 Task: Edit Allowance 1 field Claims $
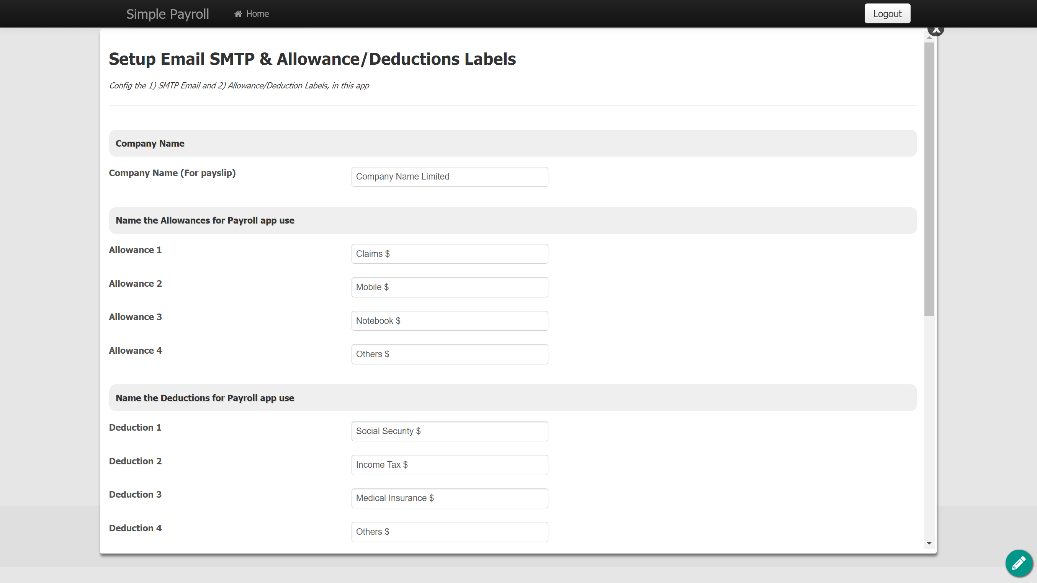coord(450,254)
